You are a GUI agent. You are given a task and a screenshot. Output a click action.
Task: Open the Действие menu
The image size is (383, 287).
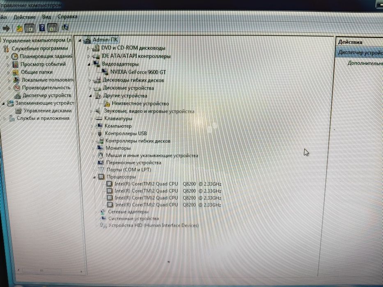pos(25,17)
